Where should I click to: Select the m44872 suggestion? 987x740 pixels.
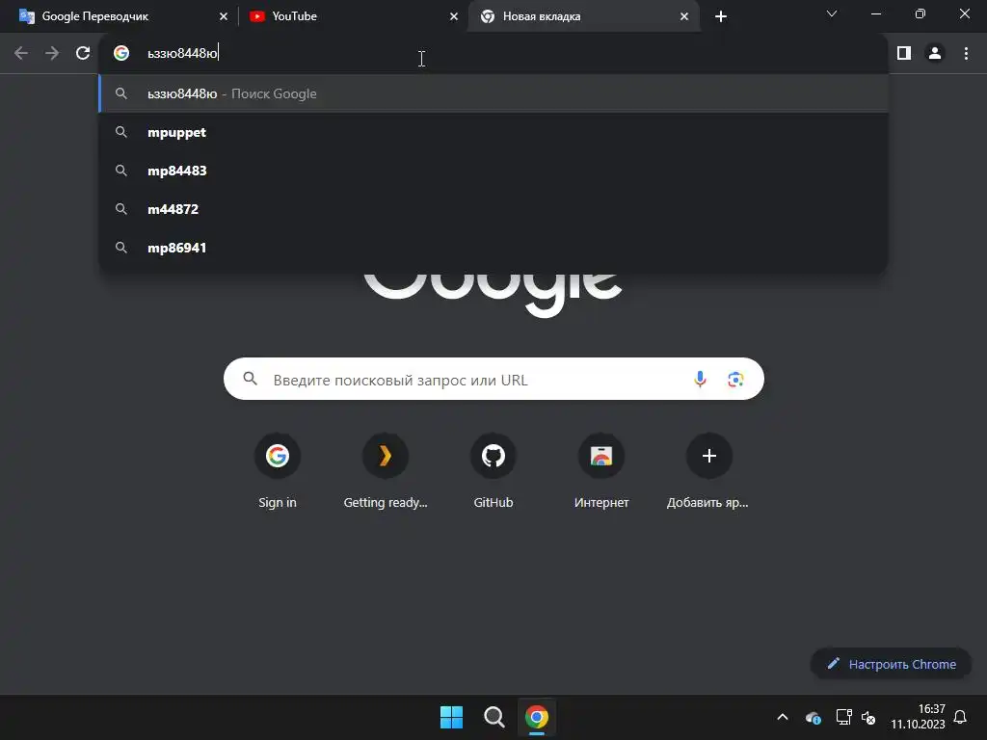click(493, 209)
